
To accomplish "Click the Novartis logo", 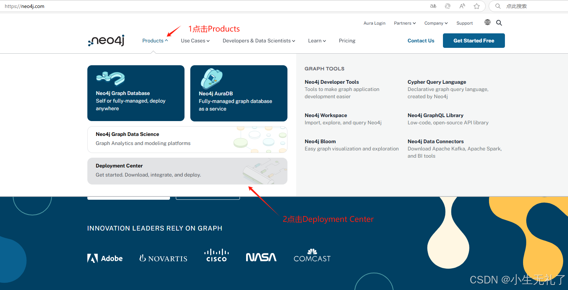I will [163, 258].
